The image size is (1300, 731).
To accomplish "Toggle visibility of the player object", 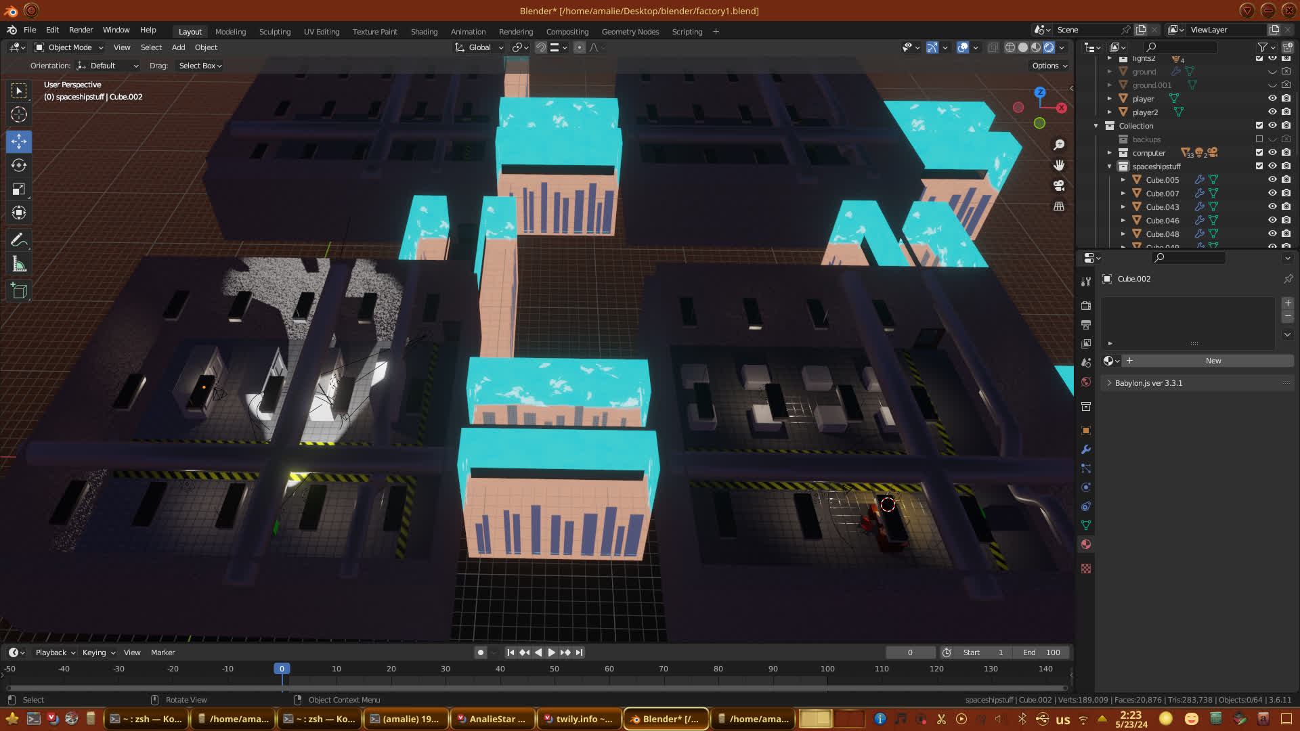I will 1272,98.
